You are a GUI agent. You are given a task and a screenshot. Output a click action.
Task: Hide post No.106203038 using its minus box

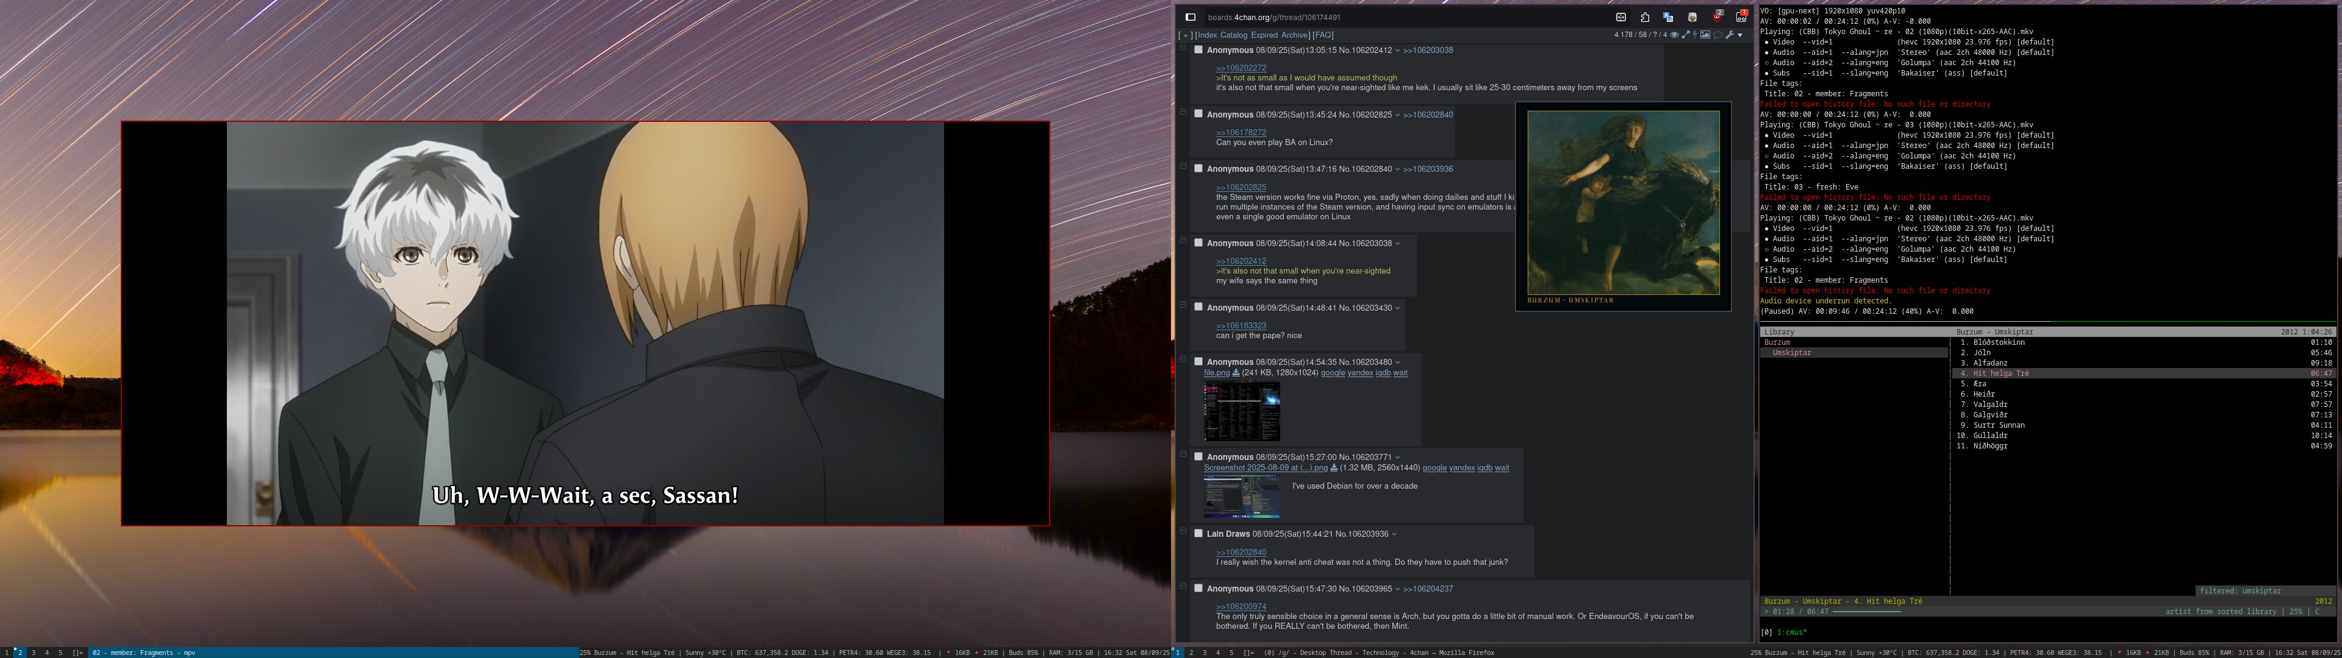coord(1183,241)
